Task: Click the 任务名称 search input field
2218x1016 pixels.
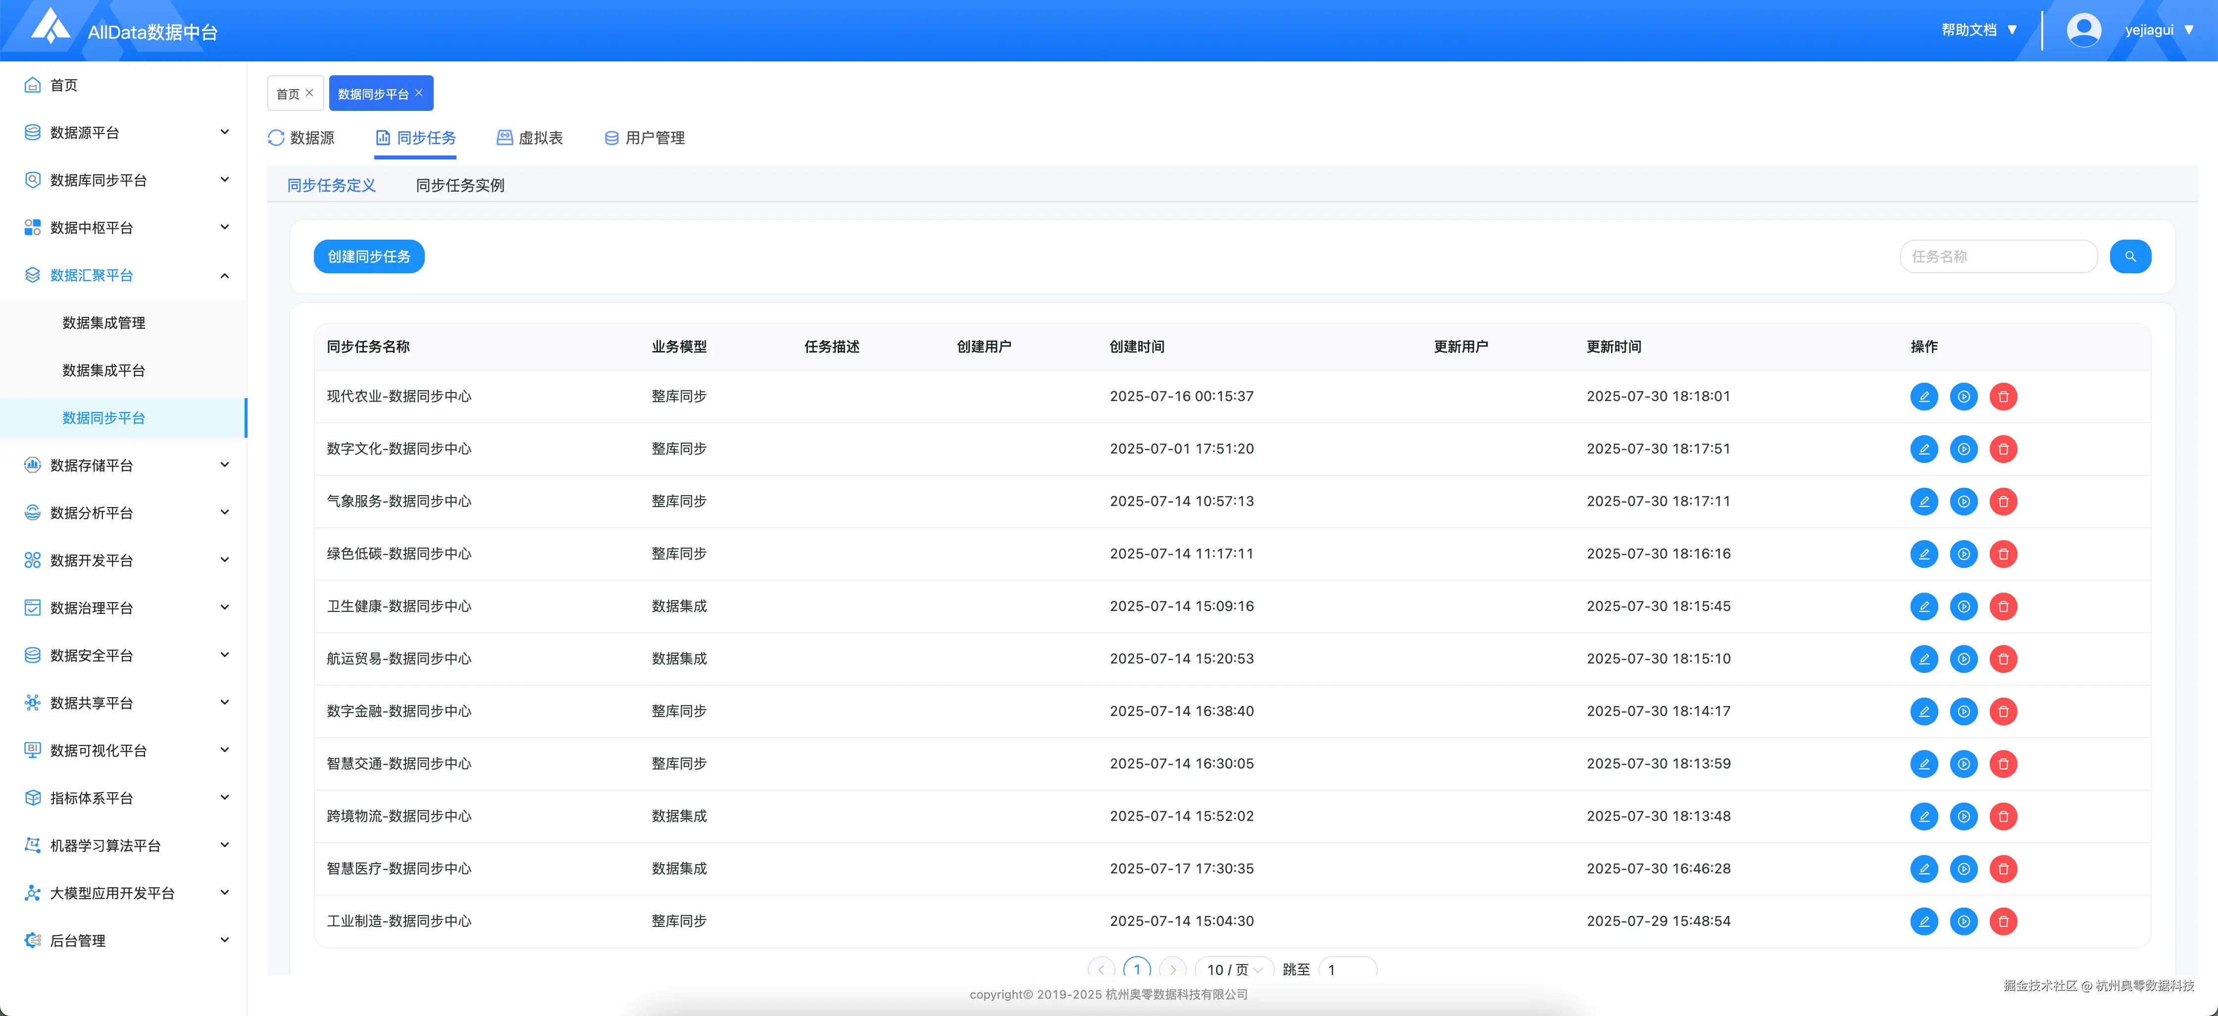Action: (1998, 255)
